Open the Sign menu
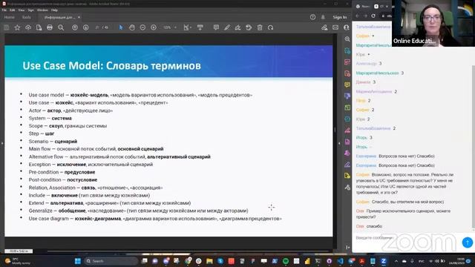This screenshot has width=475, height=267. 31,10
